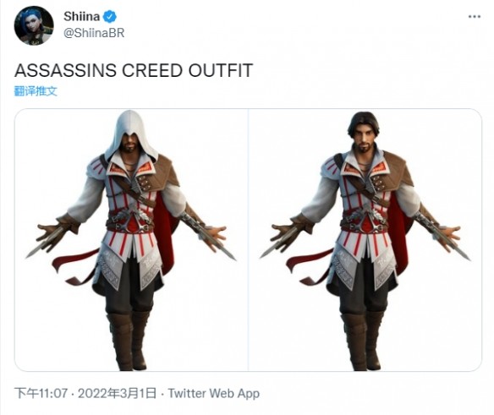Click the hidden blade on left character's hand
494x415 pixels.
coord(42,246)
